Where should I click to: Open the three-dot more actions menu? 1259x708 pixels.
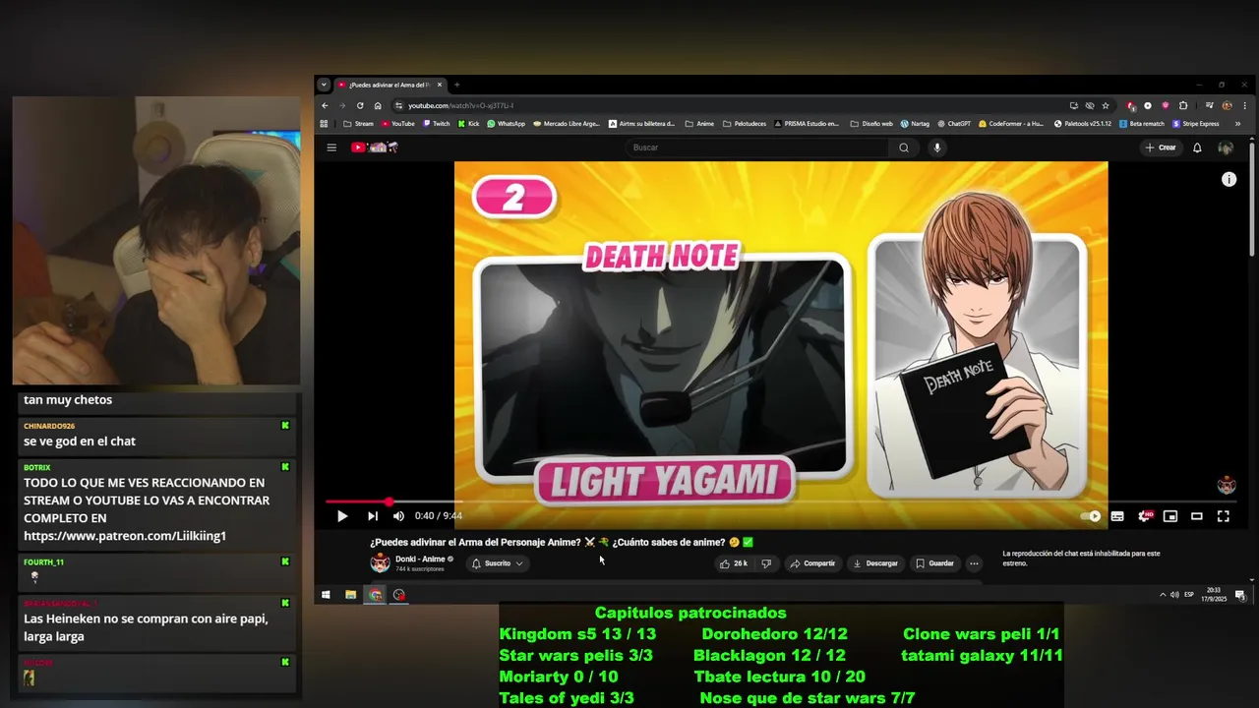coord(974,563)
